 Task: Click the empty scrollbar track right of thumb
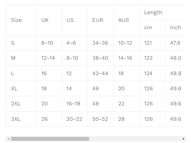click(135, 139)
